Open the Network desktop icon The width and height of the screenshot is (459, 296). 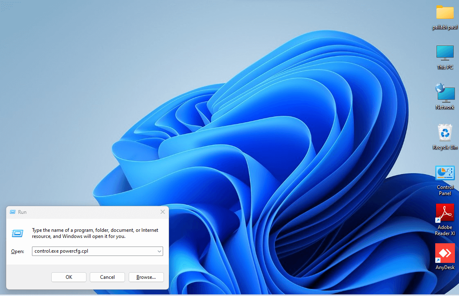click(445, 93)
